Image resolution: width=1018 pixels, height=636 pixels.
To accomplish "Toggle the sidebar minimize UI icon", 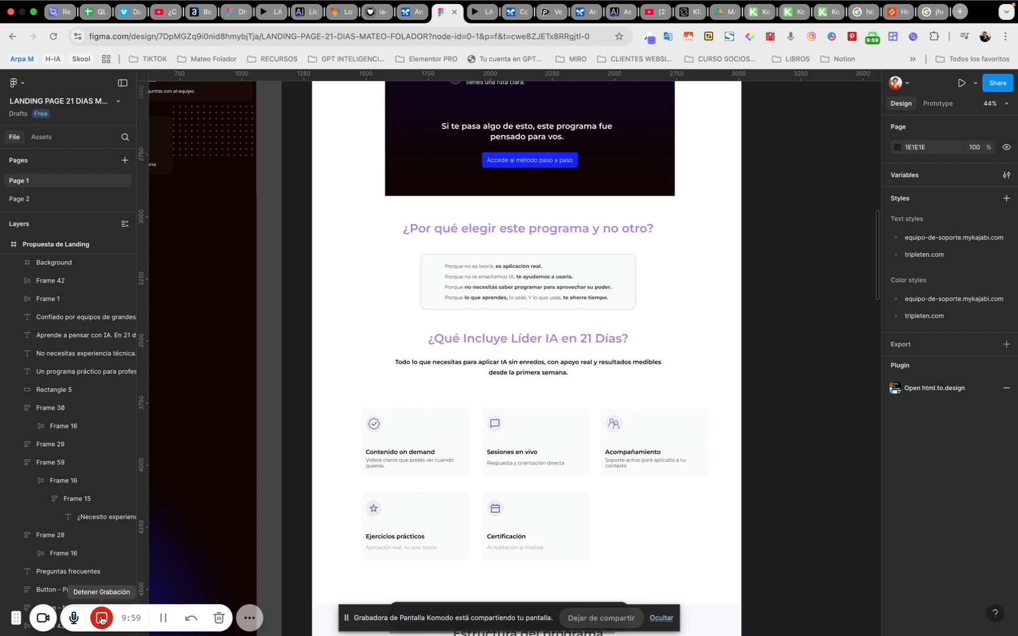I will click(123, 83).
